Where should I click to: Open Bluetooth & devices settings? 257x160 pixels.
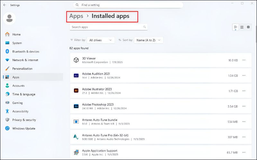[x=33, y=52]
